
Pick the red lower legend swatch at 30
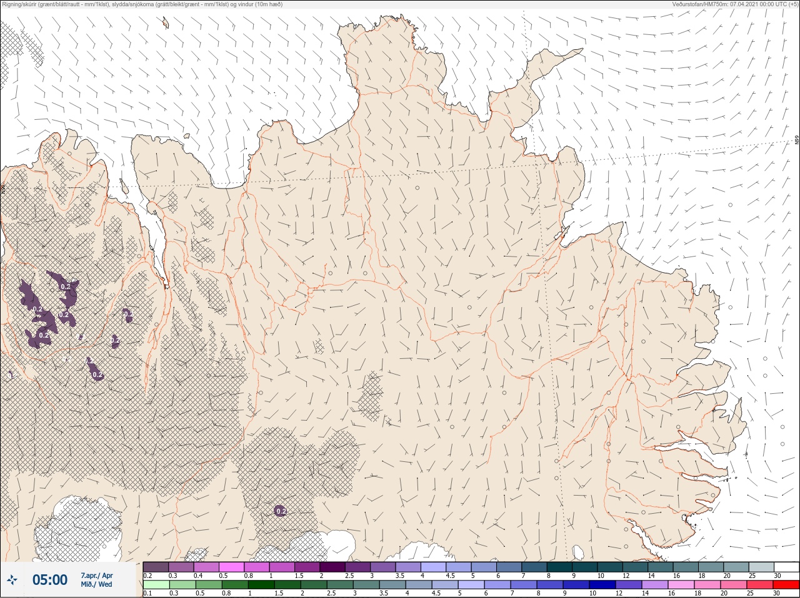click(x=787, y=585)
